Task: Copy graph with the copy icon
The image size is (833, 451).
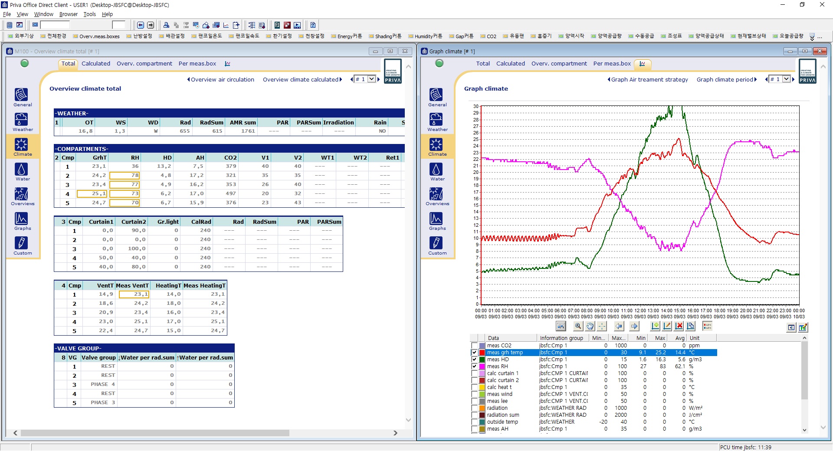Action: [x=691, y=327]
